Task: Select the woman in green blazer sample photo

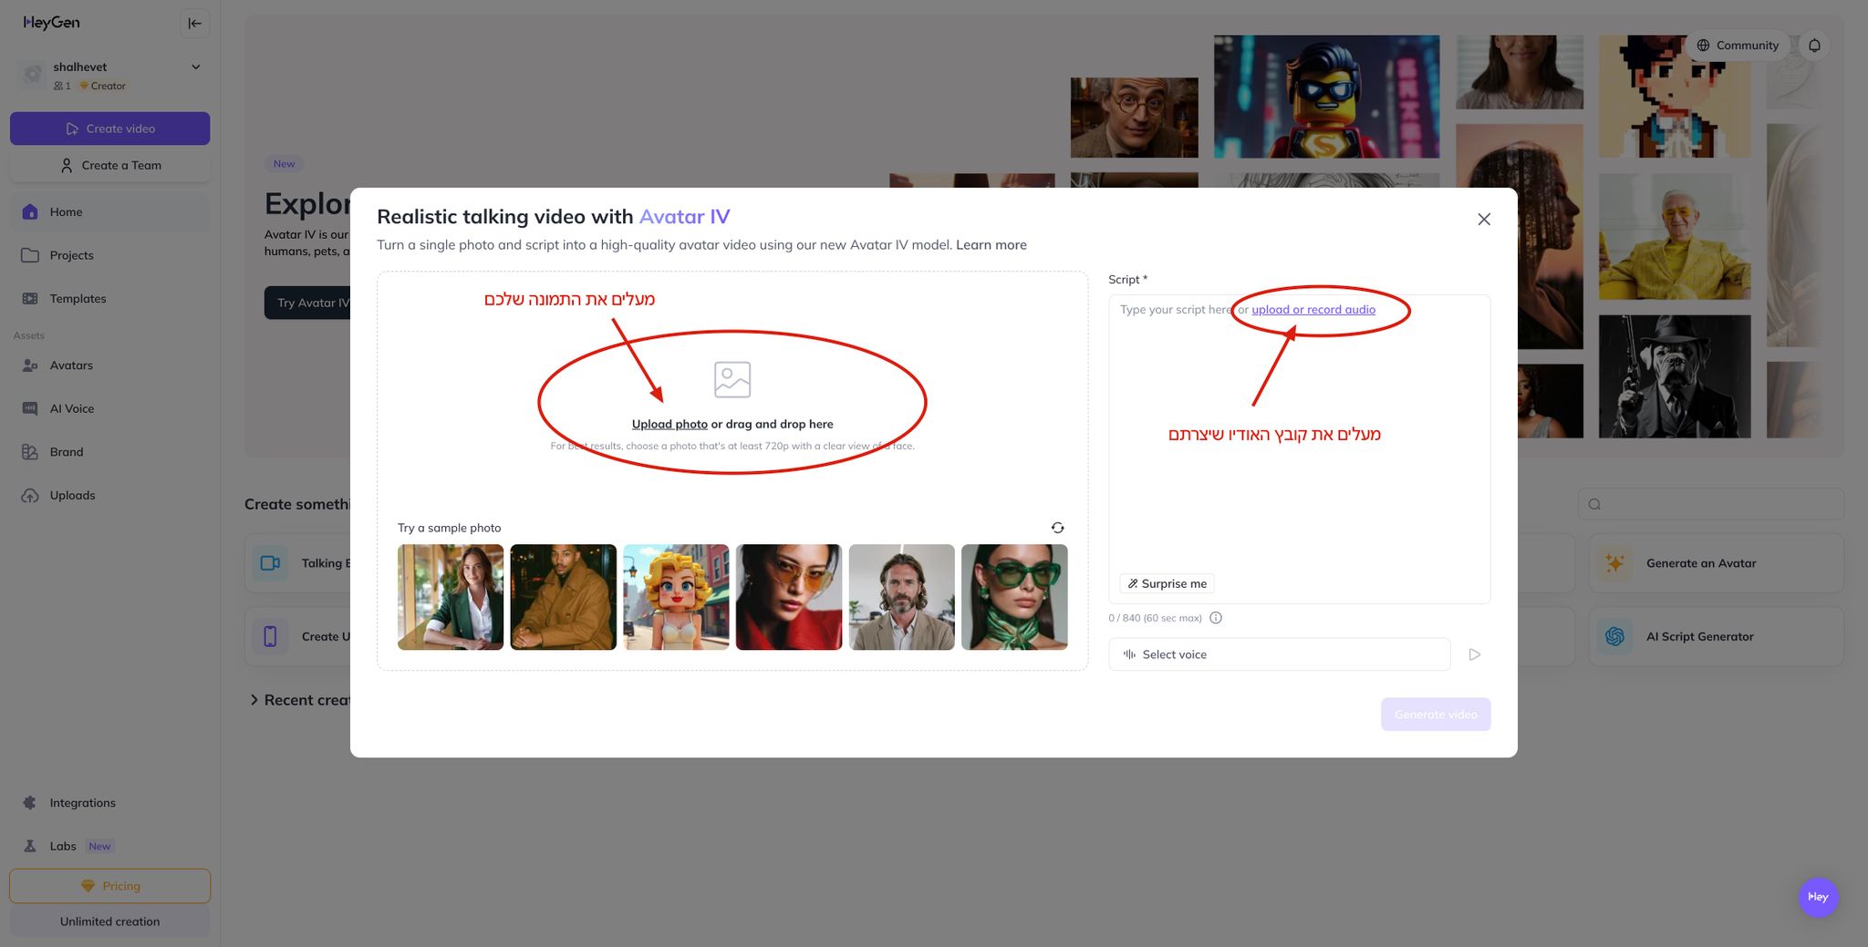Action: 451,597
